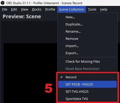The height and width of the screenshot is (103, 120).
Task: Open the Tools menu
Action: pyautogui.click(x=92, y=10)
